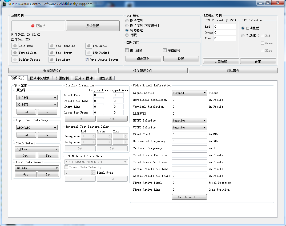This screenshot has width=286, height=226.
Task: Click Set in Display Dimensions group
Action: [x=112, y=119]
